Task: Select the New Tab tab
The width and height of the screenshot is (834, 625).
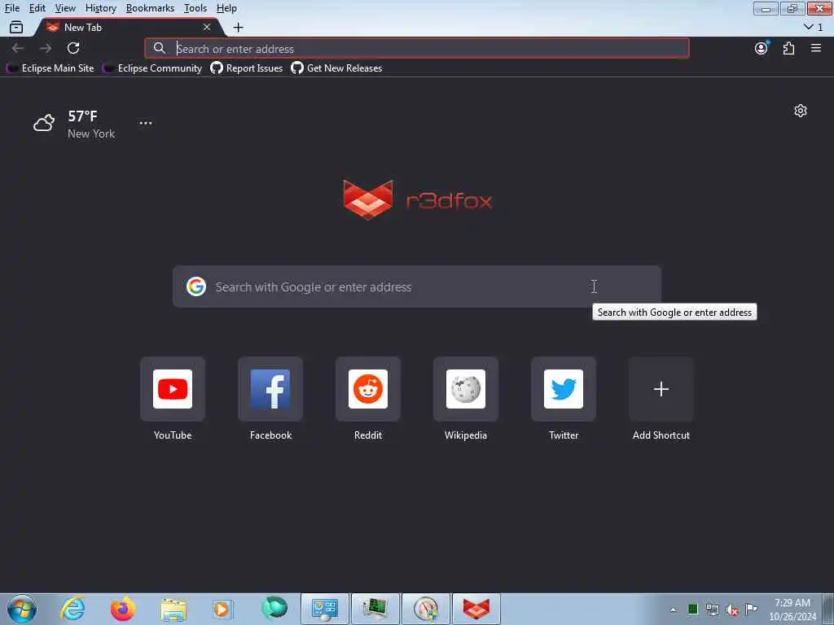Action: coord(128,27)
